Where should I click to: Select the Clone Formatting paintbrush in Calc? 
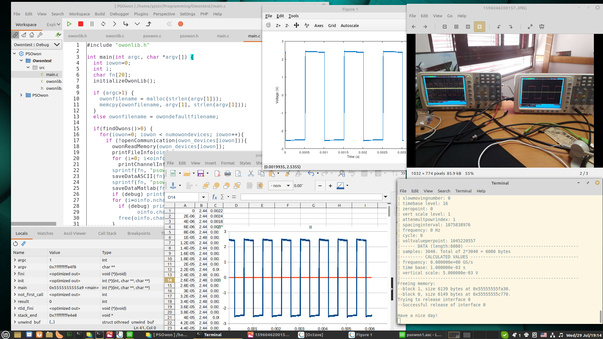coord(288,173)
